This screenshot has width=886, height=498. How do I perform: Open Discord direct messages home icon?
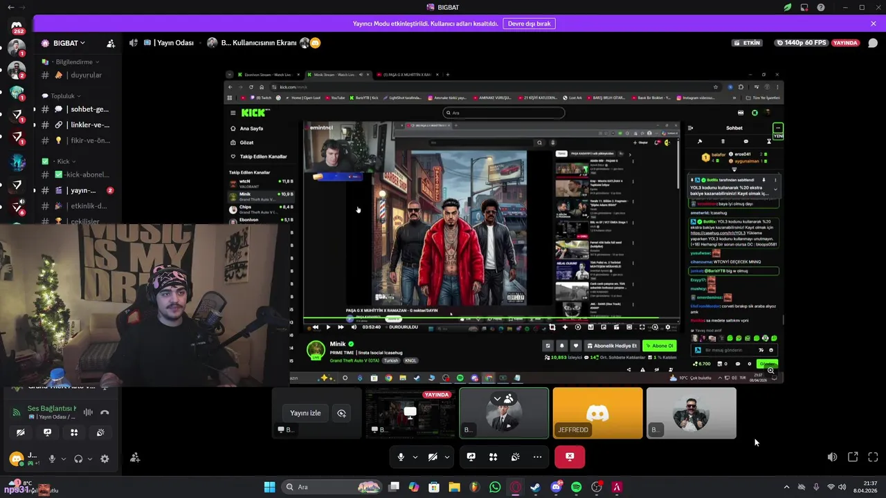pos(17,26)
